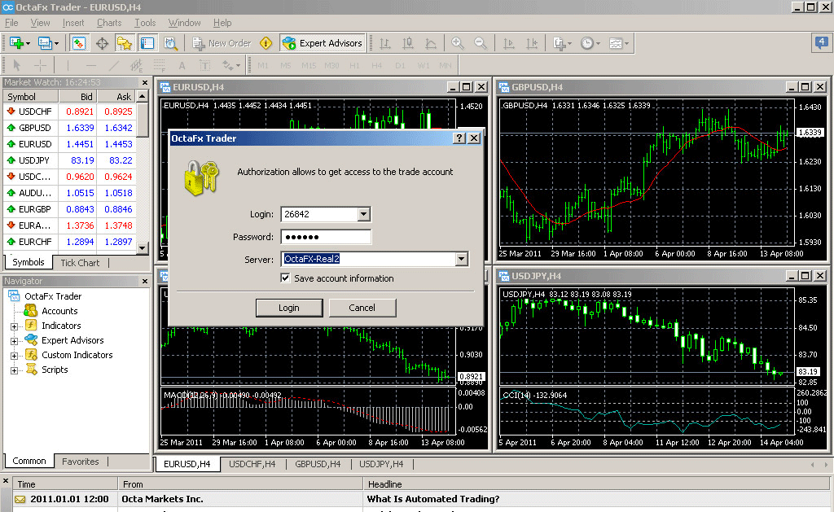
Task: Toggle chart auto scroll icon
Action: (x=507, y=42)
